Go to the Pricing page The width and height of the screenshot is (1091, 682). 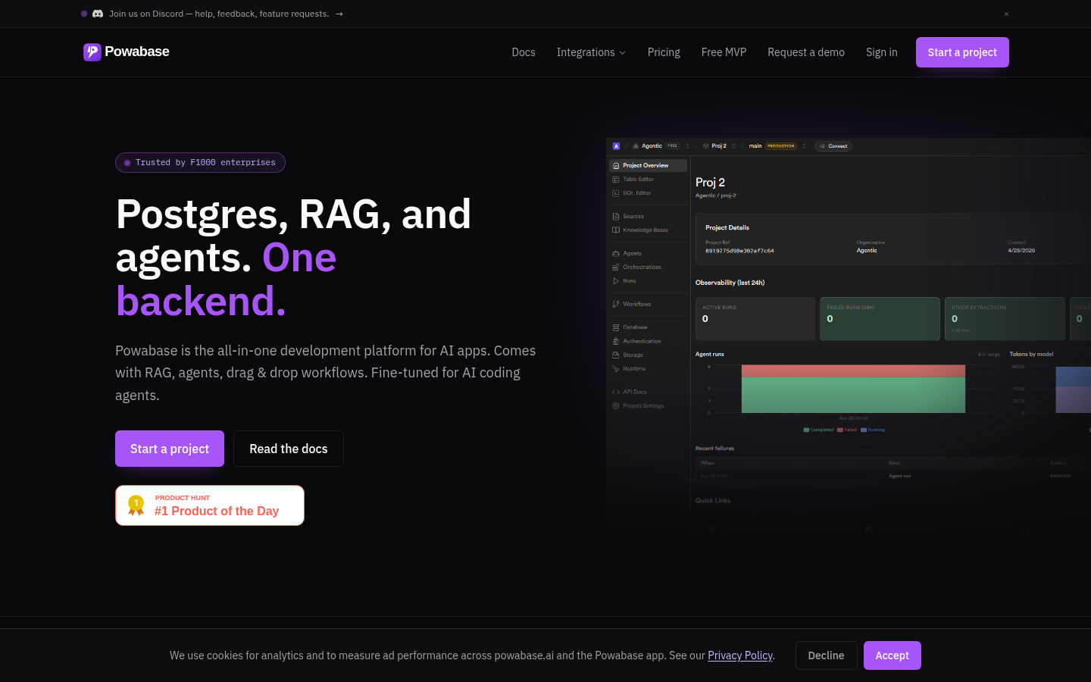pyautogui.click(x=664, y=52)
